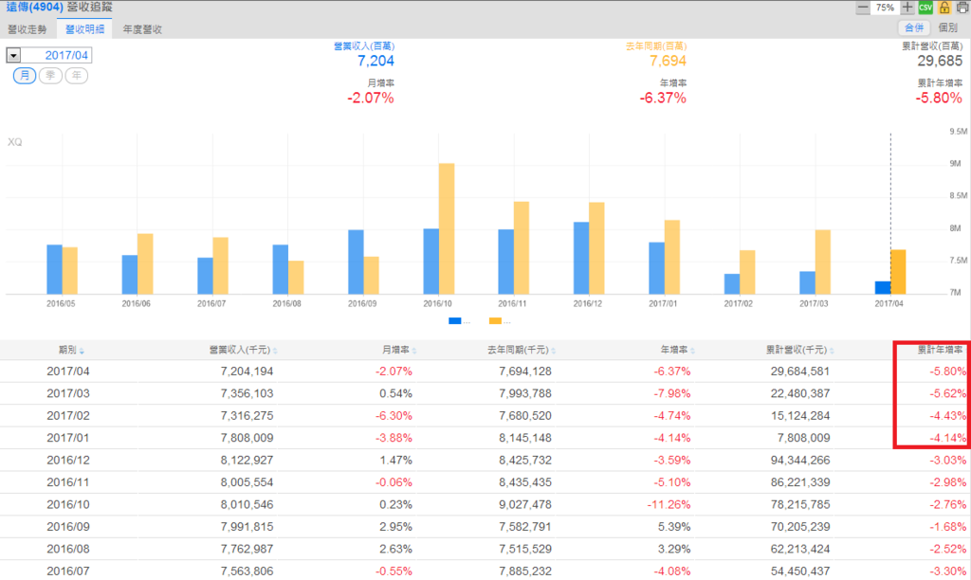The width and height of the screenshot is (971, 580).
Task: Click the 2016/05 label on chart axis
Action: [x=61, y=304]
